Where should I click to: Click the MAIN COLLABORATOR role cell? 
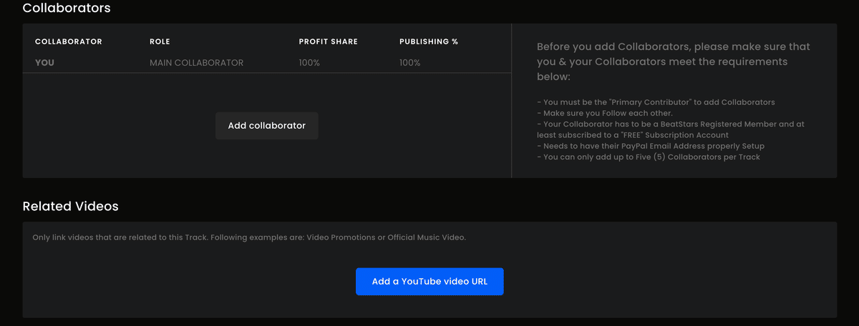(196, 63)
